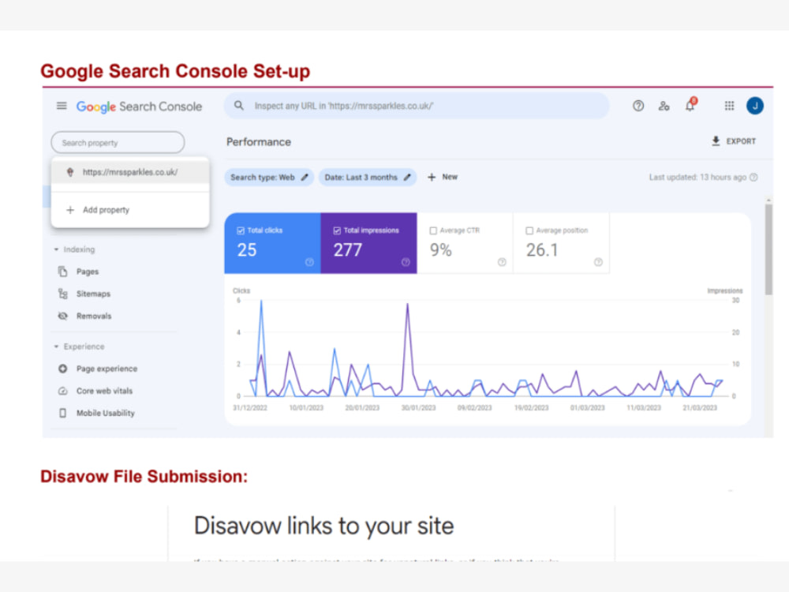The width and height of the screenshot is (789, 592).
Task: Click the Average CTR help icon
Action: [x=502, y=262]
